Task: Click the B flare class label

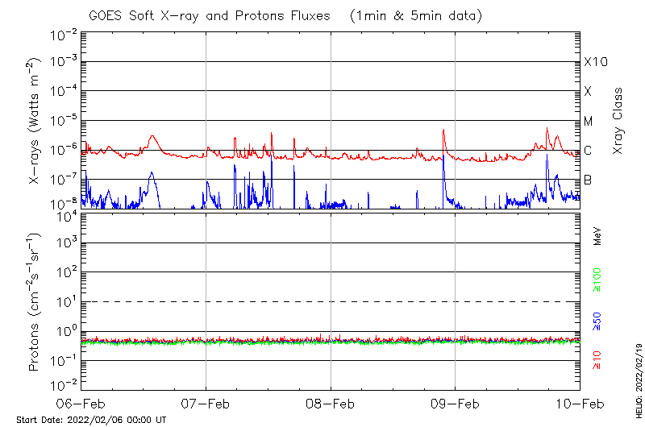Action: 588,180
